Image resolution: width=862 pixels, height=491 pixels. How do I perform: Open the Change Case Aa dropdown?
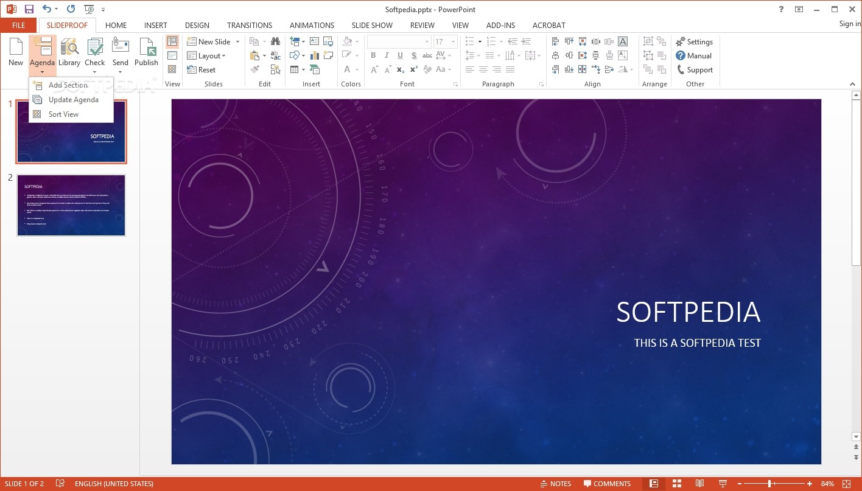[443, 69]
